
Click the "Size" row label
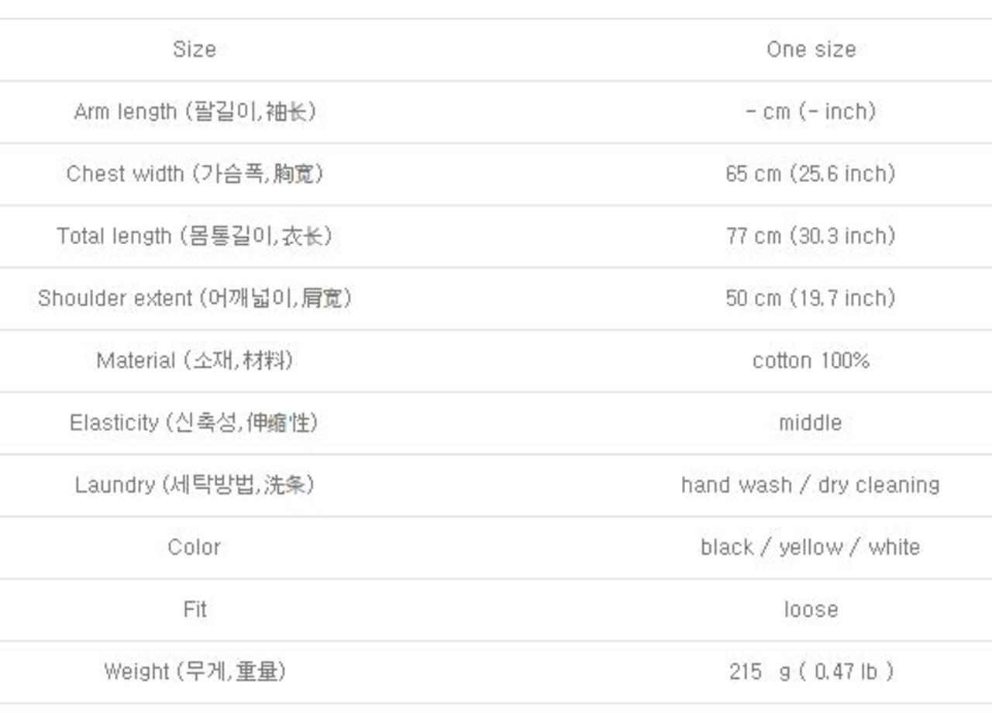(x=194, y=50)
